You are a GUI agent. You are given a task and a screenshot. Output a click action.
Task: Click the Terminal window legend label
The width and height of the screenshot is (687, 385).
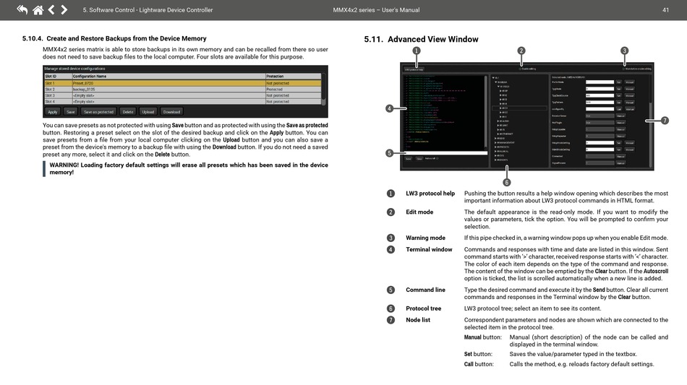(429, 249)
